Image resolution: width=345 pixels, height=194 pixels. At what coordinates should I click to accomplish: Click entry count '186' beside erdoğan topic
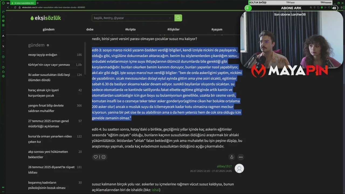tap(79, 55)
